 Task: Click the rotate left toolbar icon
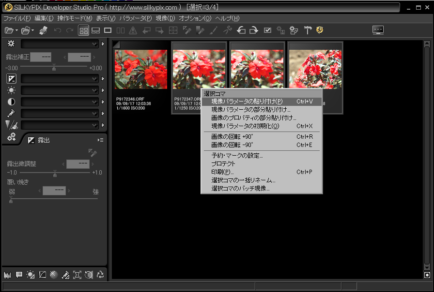coord(241,30)
